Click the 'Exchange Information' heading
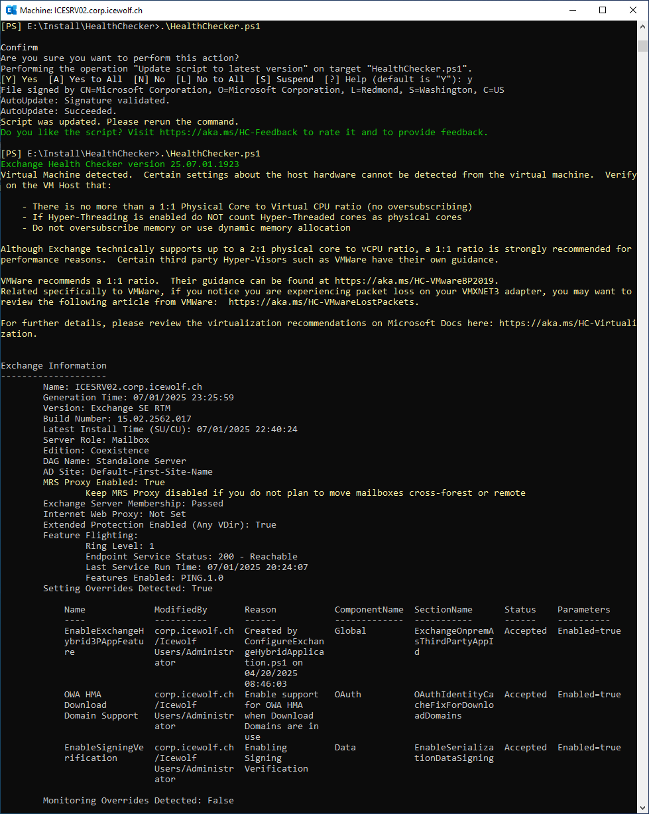Screen dimensions: 649x814 pyautogui.click(x=54, y=366)
